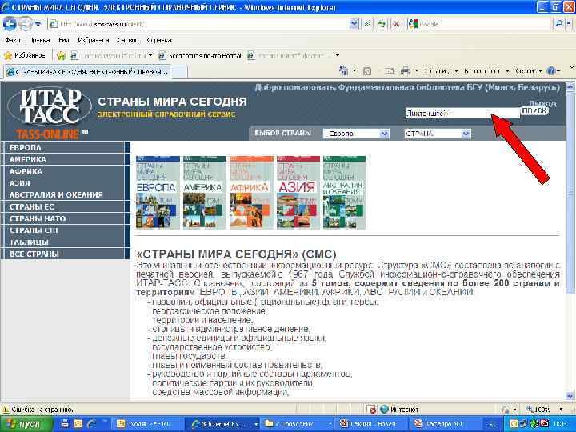Open the Справка menu

pos(159,40)
